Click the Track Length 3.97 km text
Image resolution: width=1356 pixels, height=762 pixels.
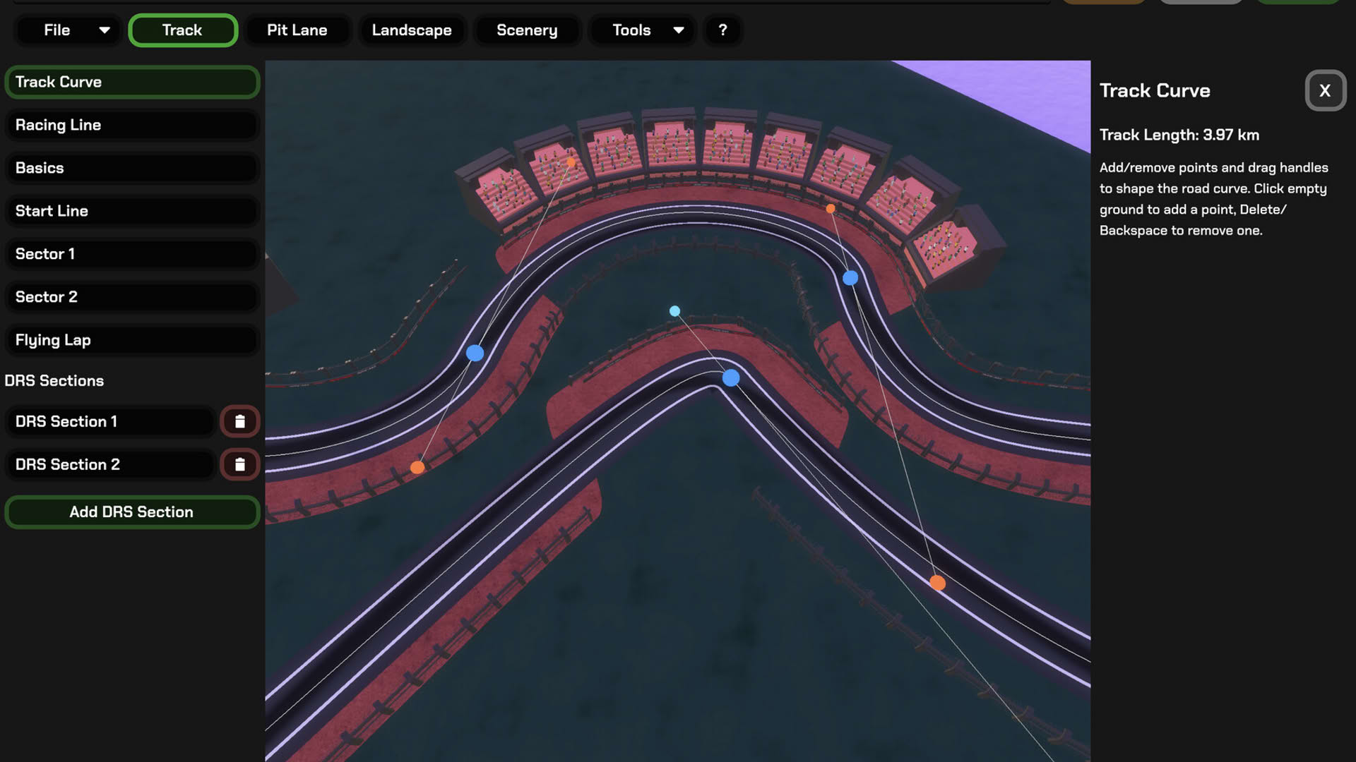point(1179,135)
